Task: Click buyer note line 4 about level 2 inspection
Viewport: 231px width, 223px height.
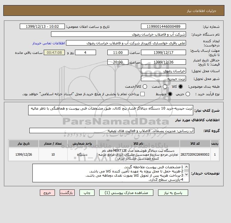Action: [166, 180]
